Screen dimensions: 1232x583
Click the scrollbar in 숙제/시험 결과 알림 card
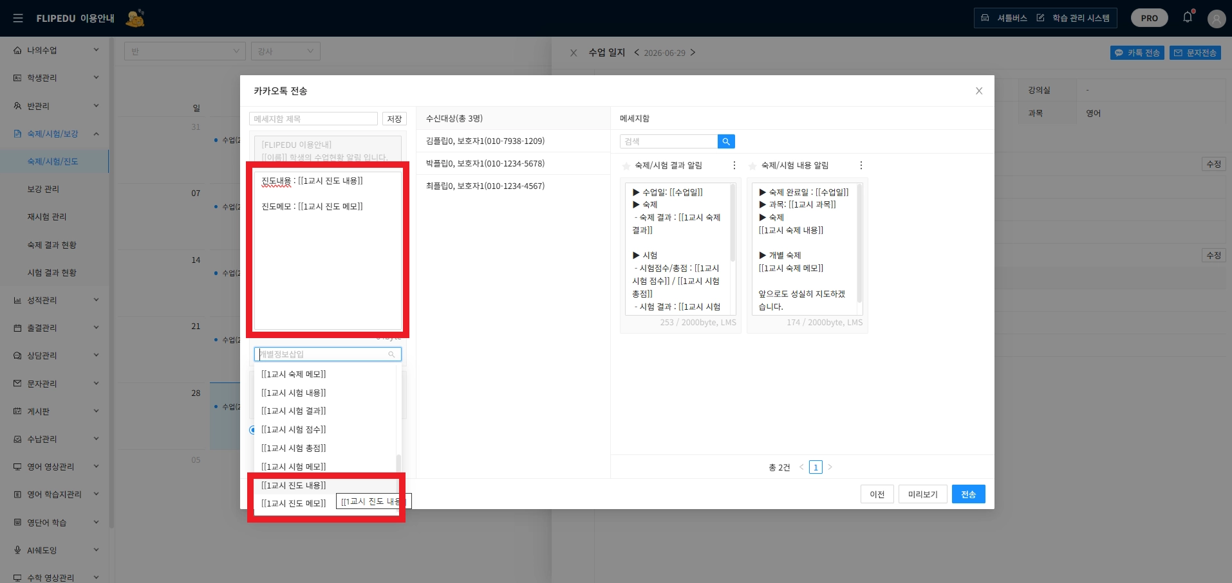pyautogui.click(x=733, y=222)
